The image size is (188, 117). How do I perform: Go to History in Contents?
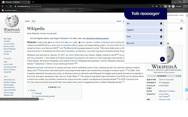[x=33, y=90]
